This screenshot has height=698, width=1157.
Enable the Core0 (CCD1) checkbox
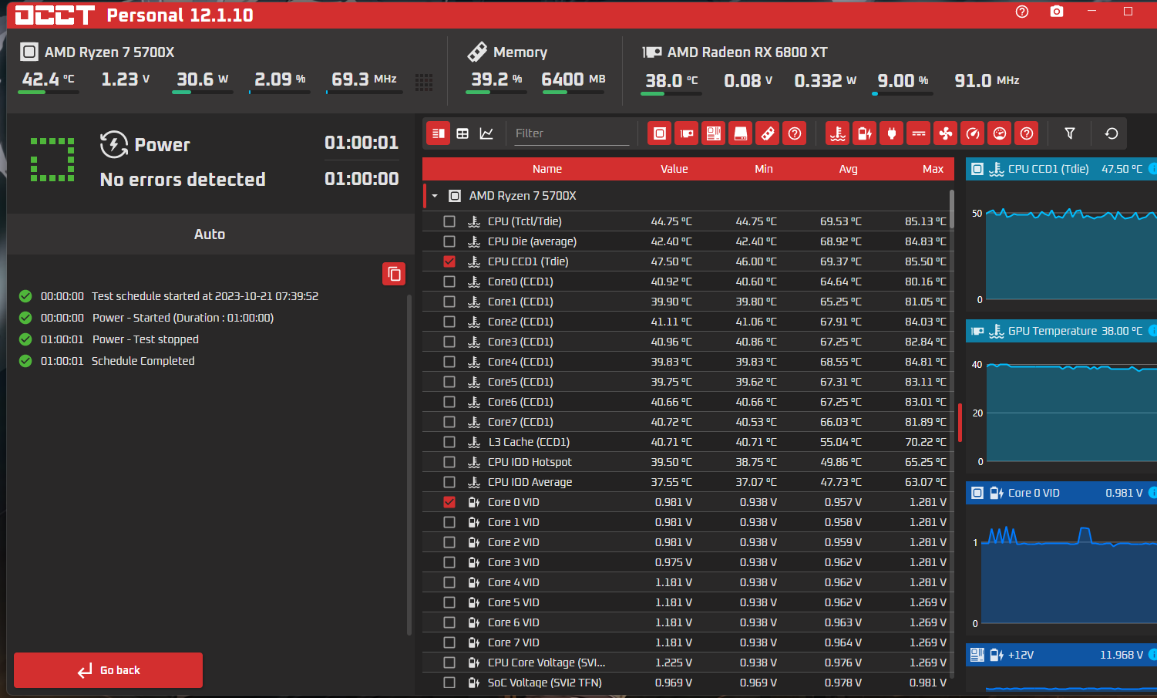(449, 282)
